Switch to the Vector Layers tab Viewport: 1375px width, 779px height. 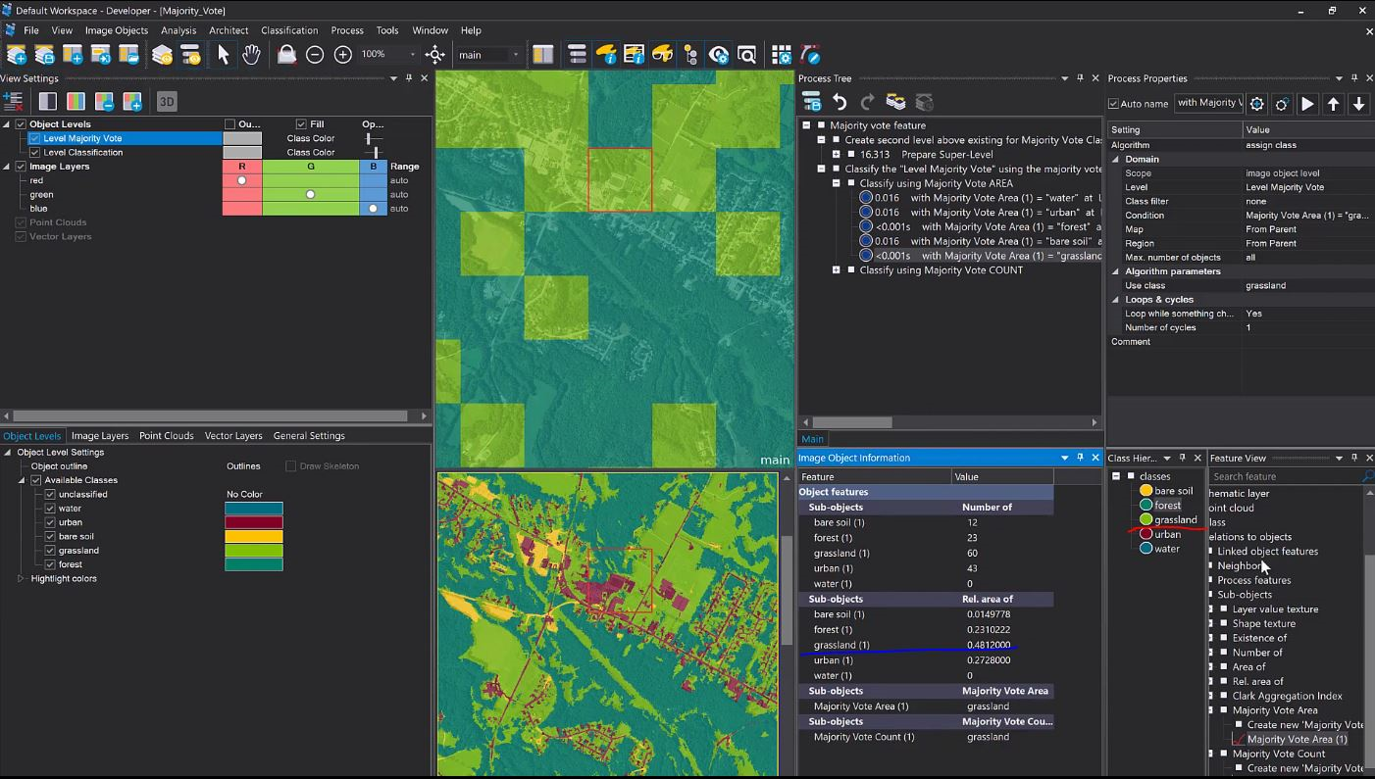click(x=232, y=436)
